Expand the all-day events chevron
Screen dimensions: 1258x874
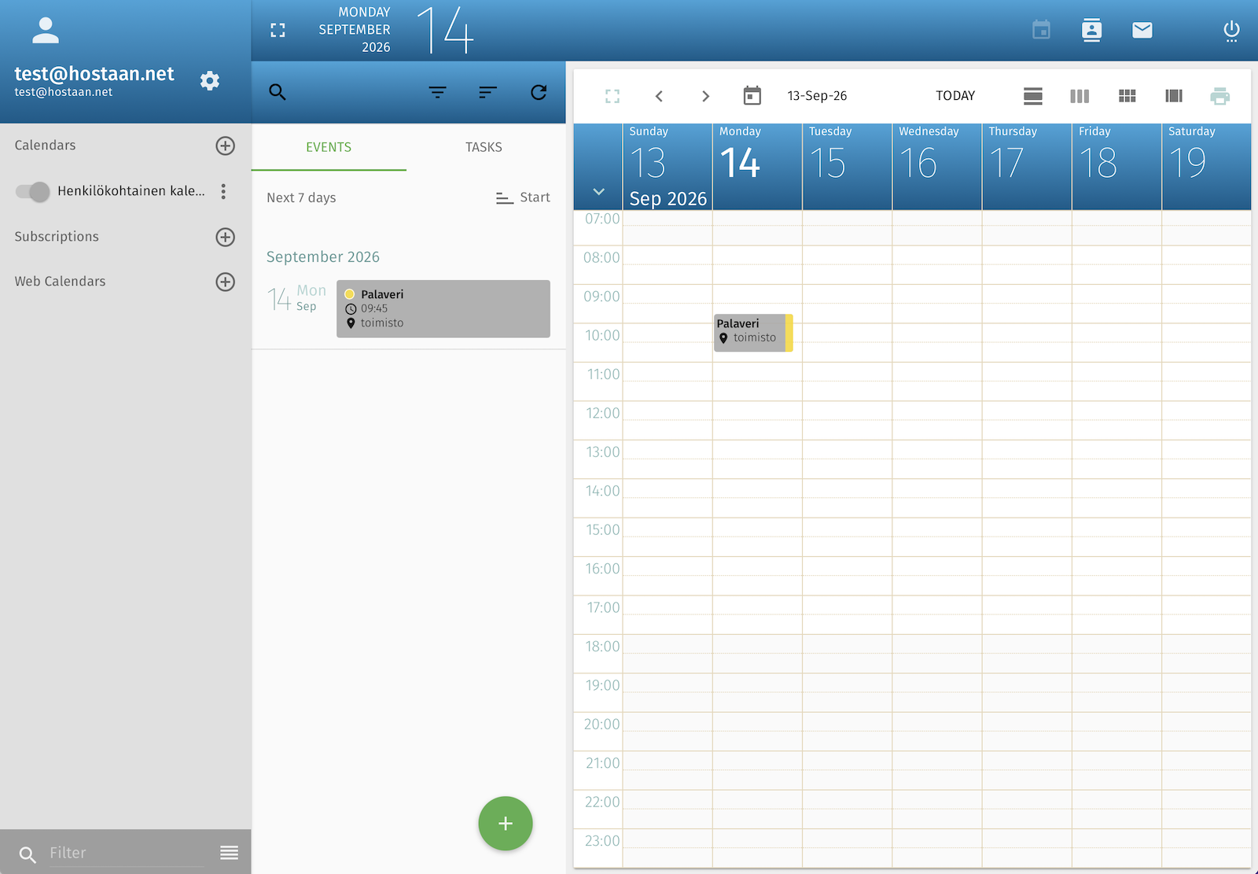[598, 191]
